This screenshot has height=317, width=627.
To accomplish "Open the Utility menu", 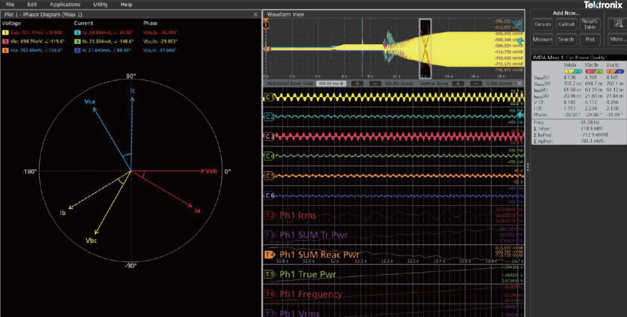I will click(x=100, y=4).
